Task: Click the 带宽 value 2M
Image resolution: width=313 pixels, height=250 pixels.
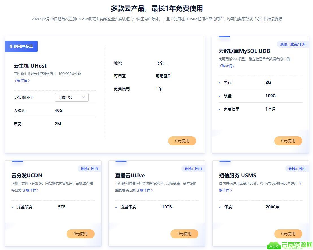Action: 58,124
